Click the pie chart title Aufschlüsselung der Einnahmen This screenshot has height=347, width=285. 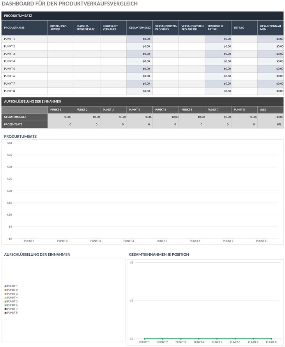[37, 255]
